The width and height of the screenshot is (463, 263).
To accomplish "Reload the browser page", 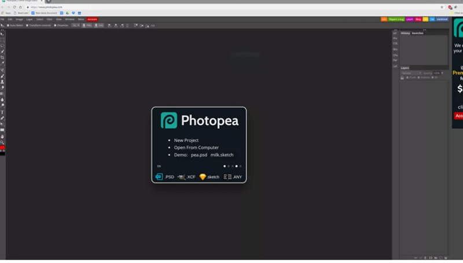I will click(14, 7).
